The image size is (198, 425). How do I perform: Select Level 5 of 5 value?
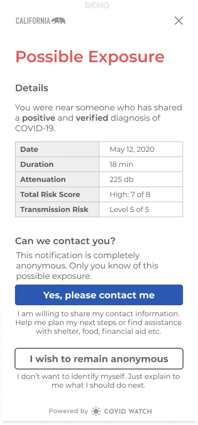pos(129,209)
